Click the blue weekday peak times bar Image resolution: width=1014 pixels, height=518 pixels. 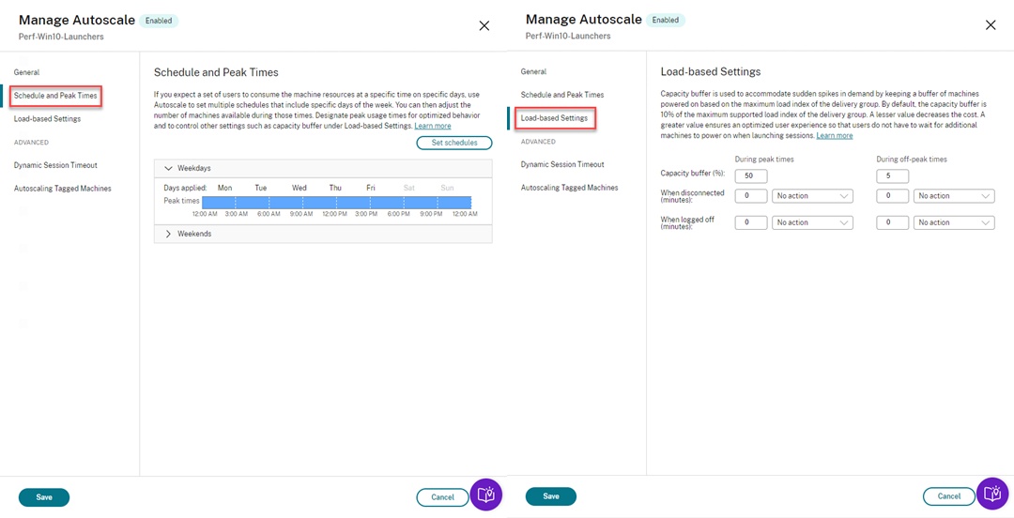[x=336, y=202]
